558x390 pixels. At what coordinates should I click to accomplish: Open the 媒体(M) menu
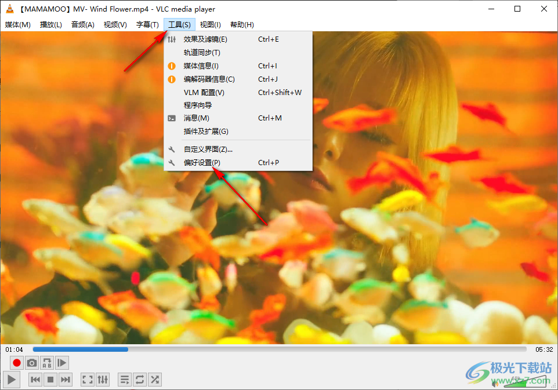pyautogui.click(x=18, y=24)
